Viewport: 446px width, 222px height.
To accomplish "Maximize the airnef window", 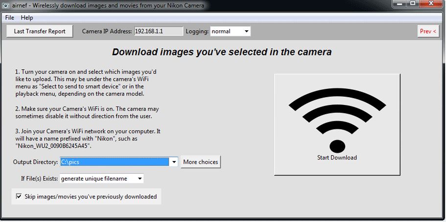I will pyautogui.click(x=413, y=3).
